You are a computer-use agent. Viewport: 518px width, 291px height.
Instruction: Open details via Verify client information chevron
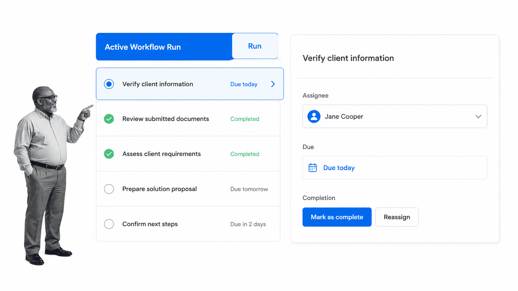click(x=273, y=84)
